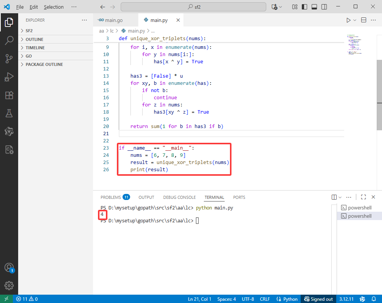Viewport: 382px width, 303px height.
Task: Close the terminal panel
Action: pos(373,197)
